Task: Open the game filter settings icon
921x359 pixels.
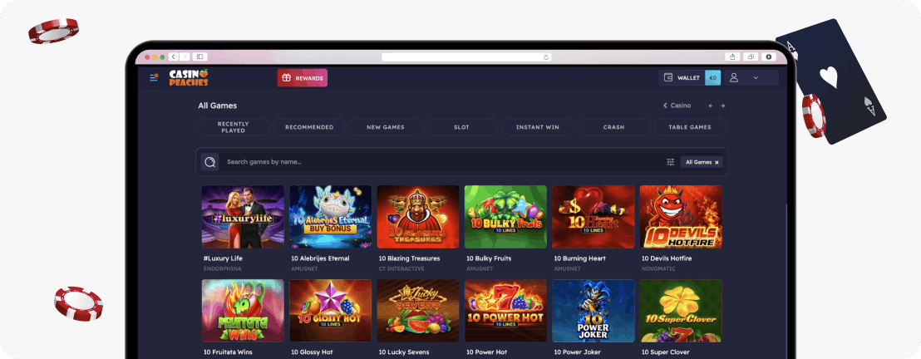Action: coord(670,162)
